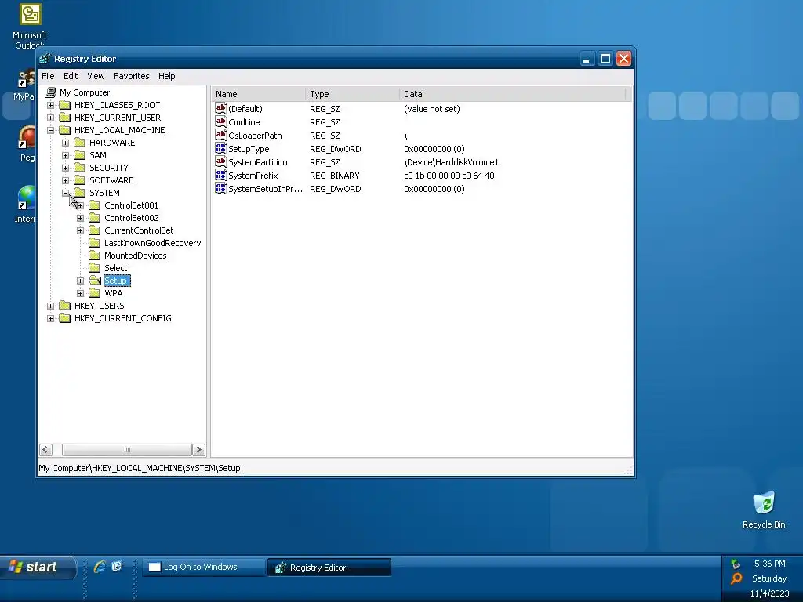
Task: Click the tree scrollbar right arrow
Action: [198, 450]
